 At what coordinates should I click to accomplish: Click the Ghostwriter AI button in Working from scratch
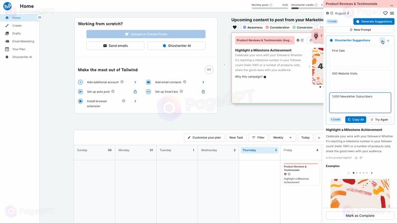point(177,46)
